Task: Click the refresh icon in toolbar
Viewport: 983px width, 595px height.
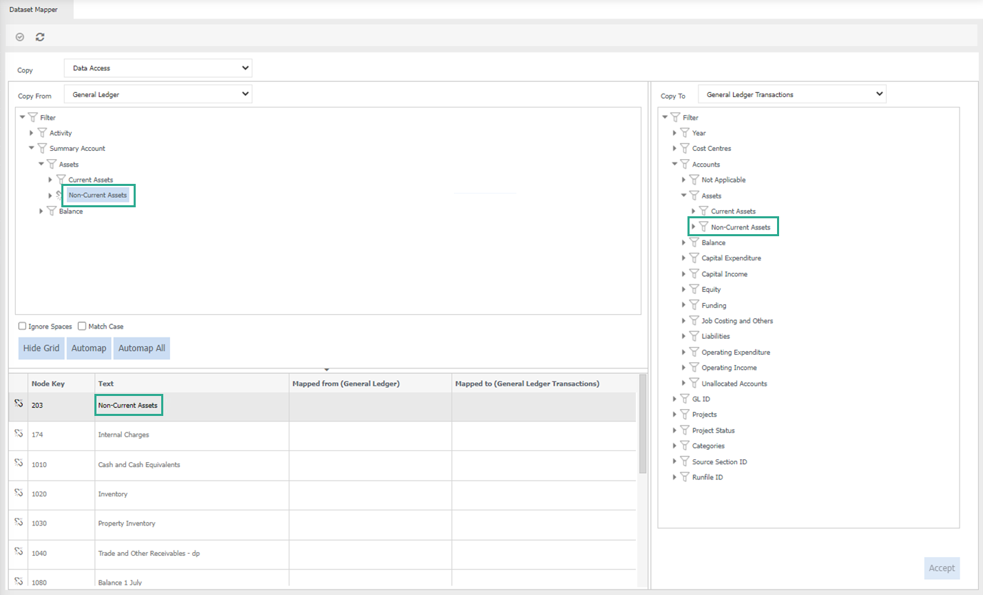Action: tap(40, 37)
